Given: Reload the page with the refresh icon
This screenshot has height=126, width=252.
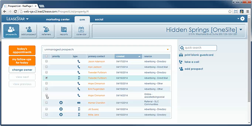Looking at the screenshot, I should (x=15, y=12).
